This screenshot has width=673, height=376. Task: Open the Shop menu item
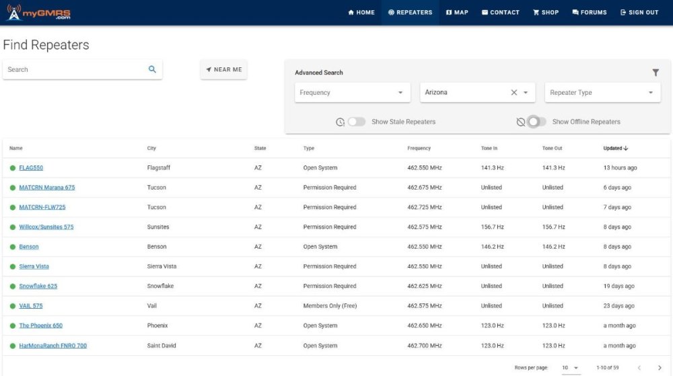pyautogui.click(x=546, y=12)
